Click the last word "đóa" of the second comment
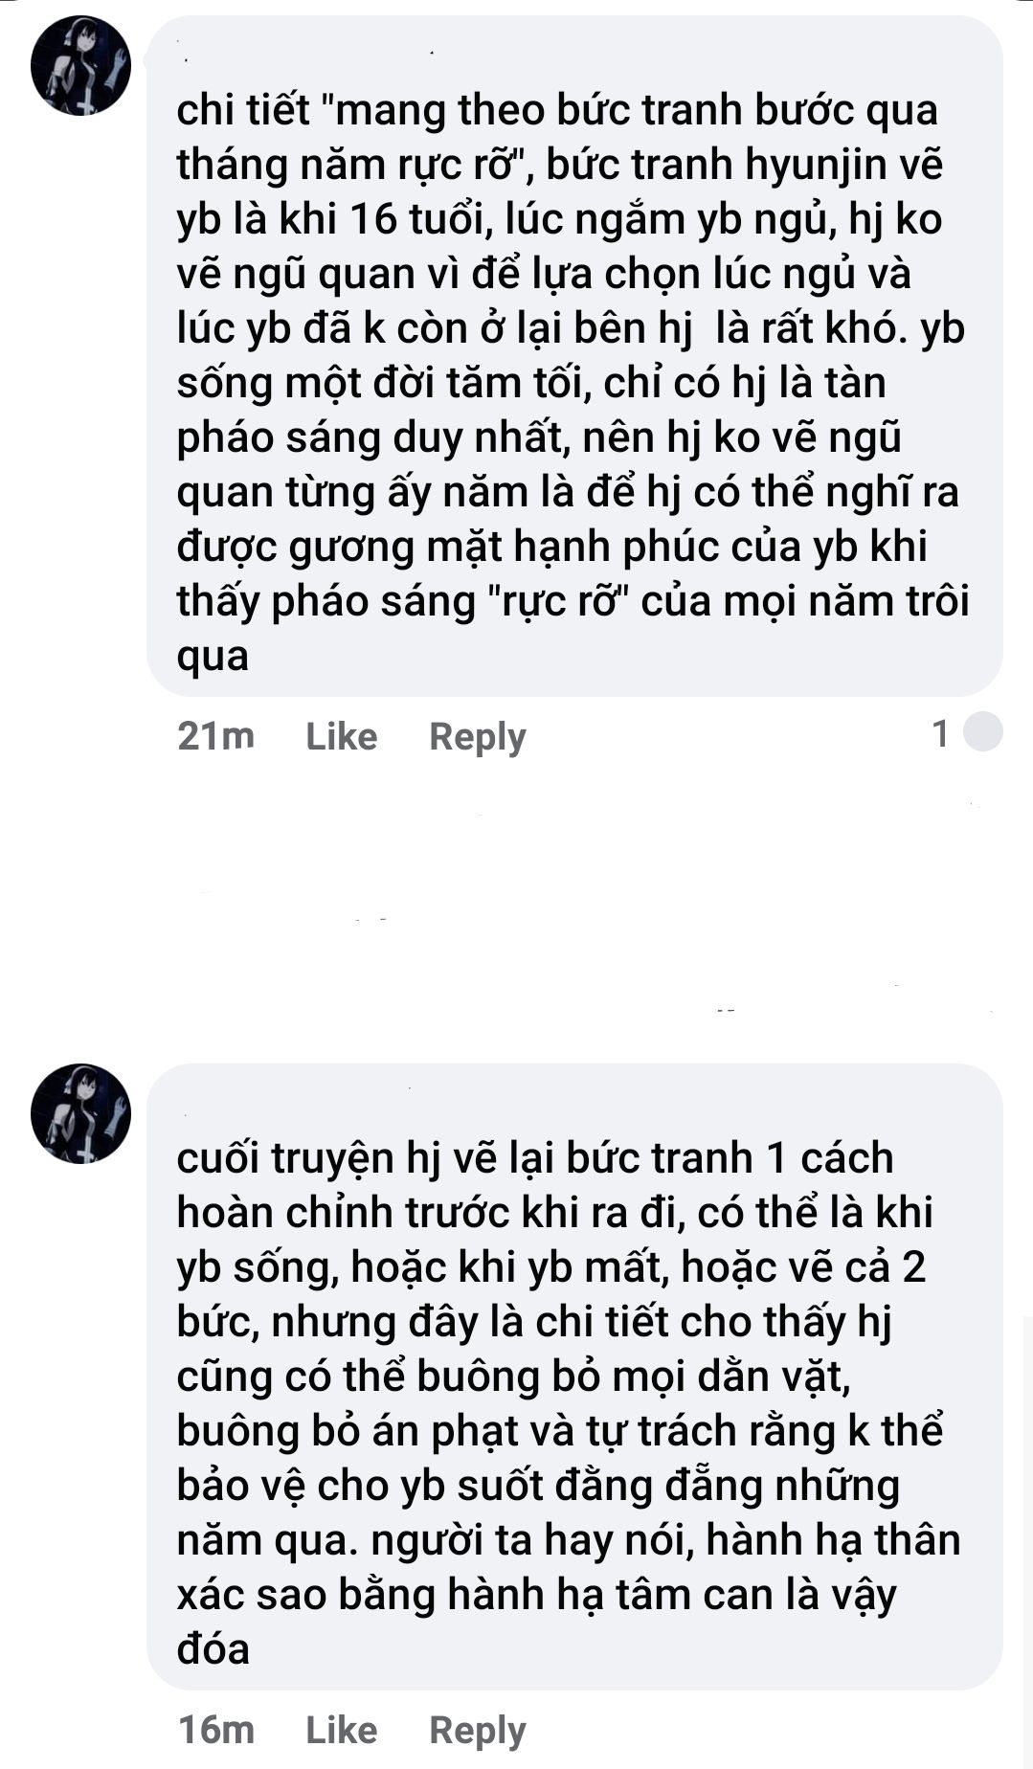 point(213,1648)
